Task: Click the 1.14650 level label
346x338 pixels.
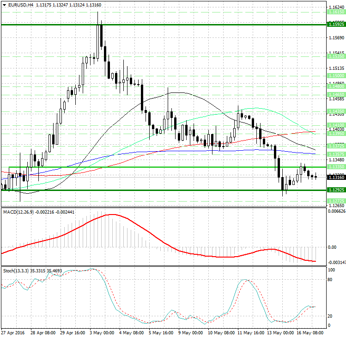Action: [336, 94]
